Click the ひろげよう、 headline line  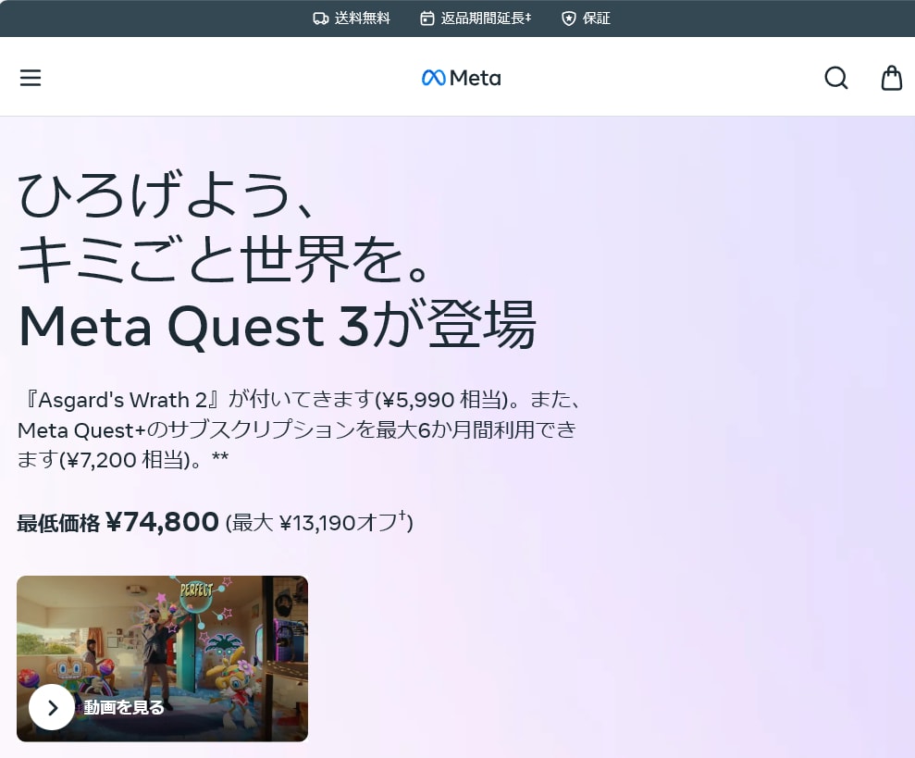point(167,193)
